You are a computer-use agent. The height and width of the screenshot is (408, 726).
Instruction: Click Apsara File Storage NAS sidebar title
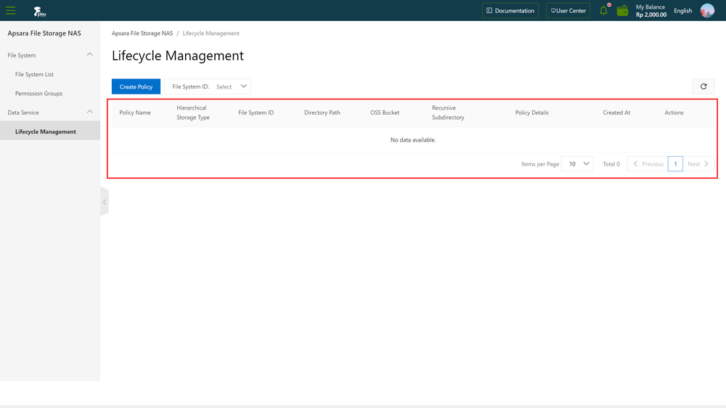44,33
